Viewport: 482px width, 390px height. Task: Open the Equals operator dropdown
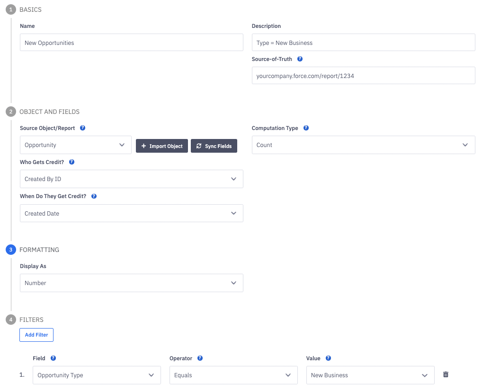click(233, 375)
